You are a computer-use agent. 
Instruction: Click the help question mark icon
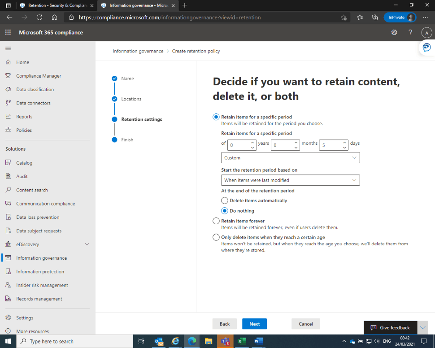point(410,32)
